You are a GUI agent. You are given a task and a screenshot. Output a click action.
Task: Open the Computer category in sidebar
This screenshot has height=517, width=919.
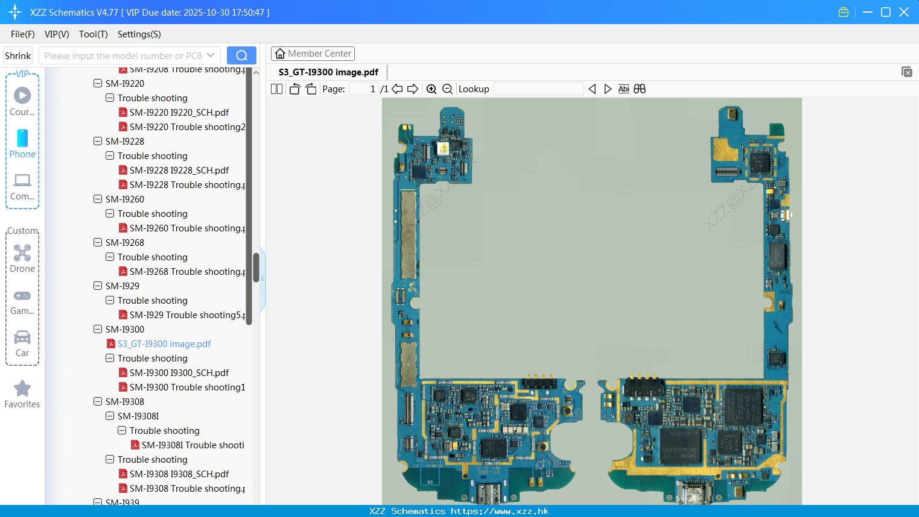tap(22, 186)
